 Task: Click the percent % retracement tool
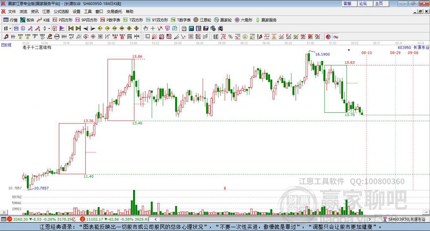click(231, 36)
